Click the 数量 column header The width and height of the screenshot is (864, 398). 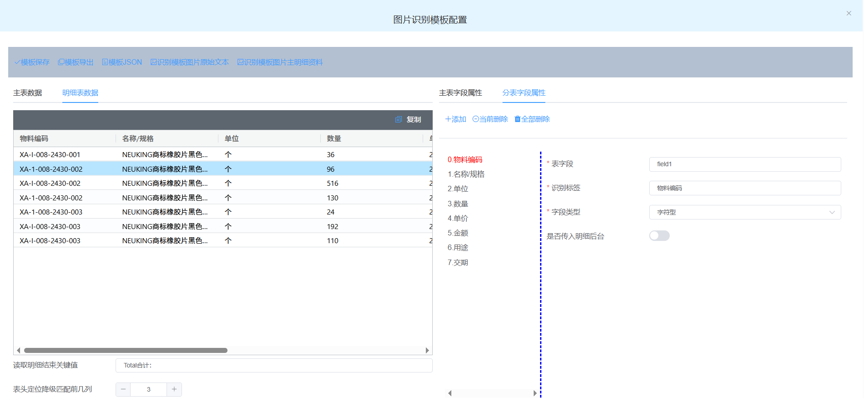tap(372, 138)
